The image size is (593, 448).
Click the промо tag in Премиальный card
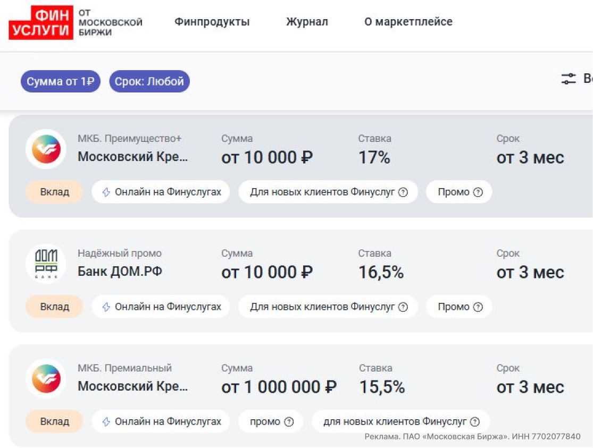pyautogui.click(x=271, y=421)
